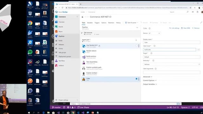Open Boards in the sidebar

61,27
